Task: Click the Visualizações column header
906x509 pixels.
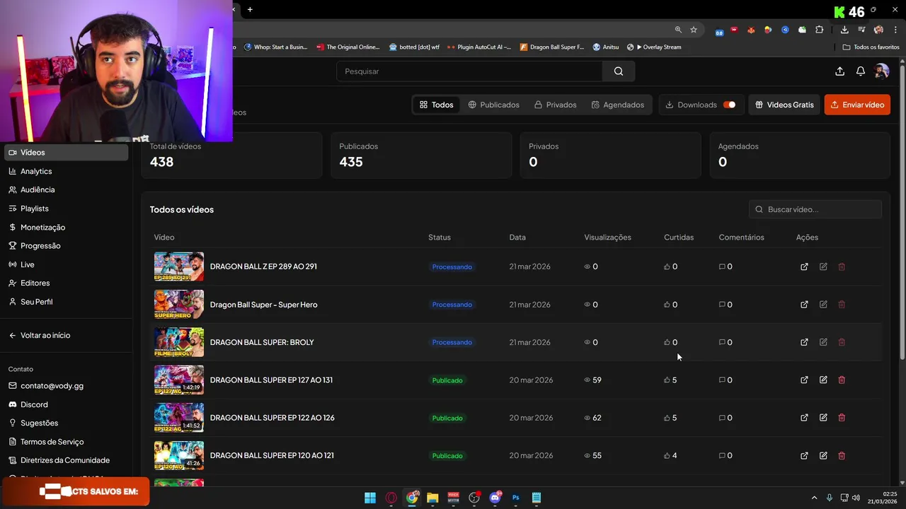Action: coord(607,238)
